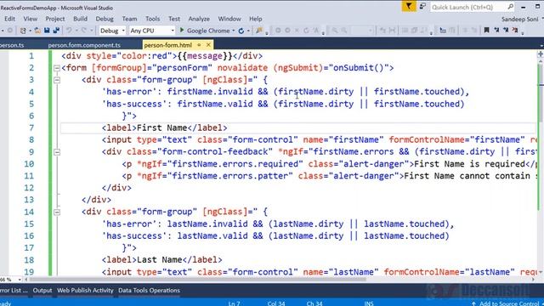Switch to the person.ts tab
Image resolution: width=544 pixels, height=306 pixels.
(x=11, y=45)
